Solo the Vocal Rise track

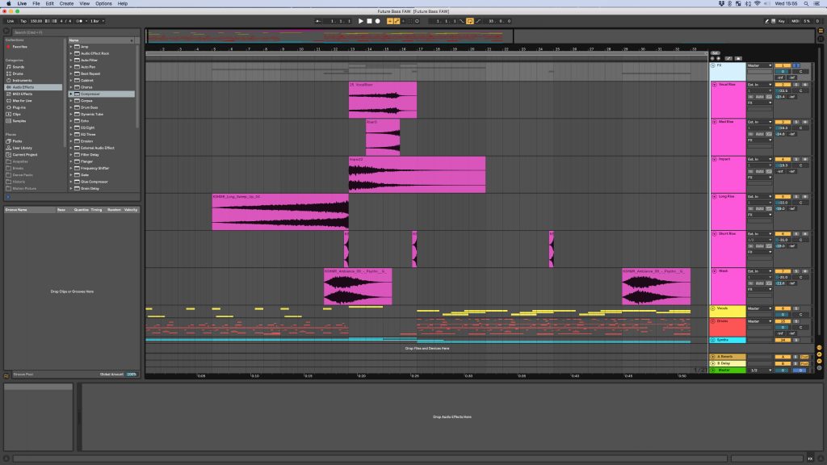click(x=796, y=84)
